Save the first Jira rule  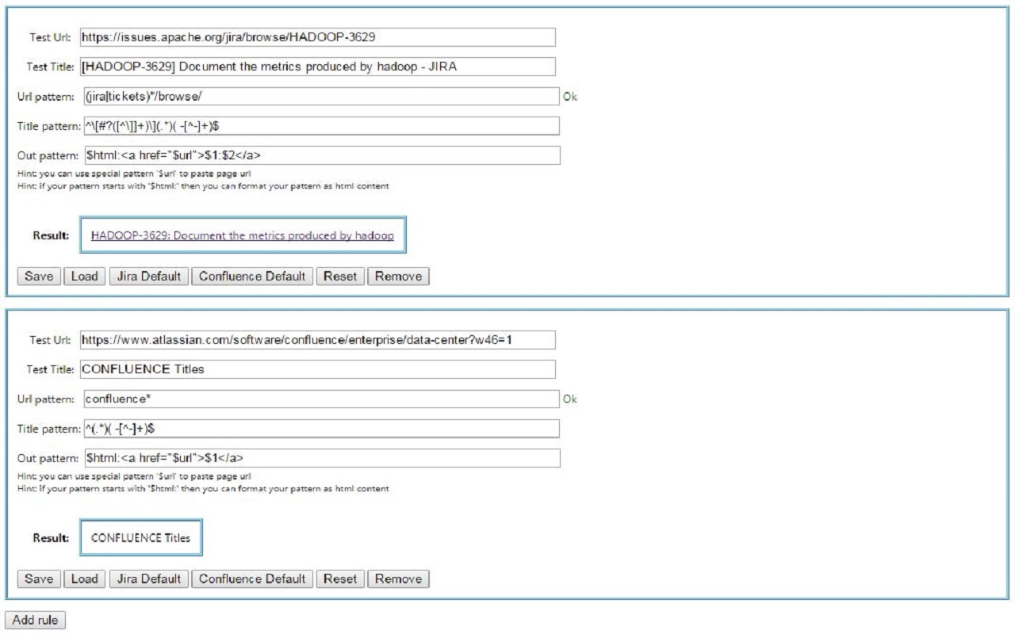(38, 277)
